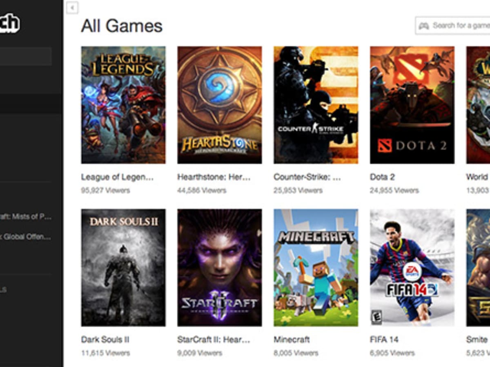Click the FIFA 14 title link
This screenshot has width=490, height=367.
(384, 340)
